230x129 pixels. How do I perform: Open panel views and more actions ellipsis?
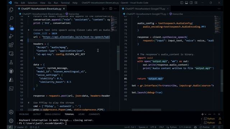(210, 114)
